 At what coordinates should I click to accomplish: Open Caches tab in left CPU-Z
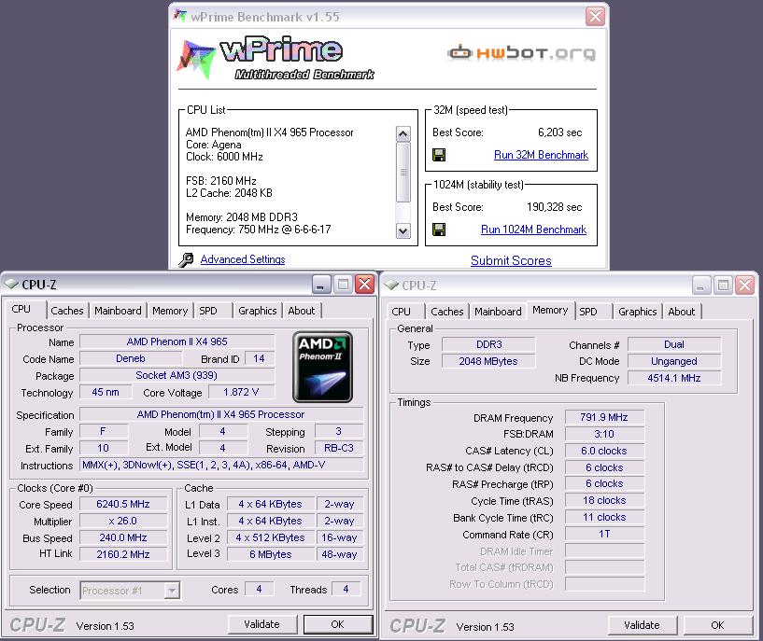click(67, 311)
